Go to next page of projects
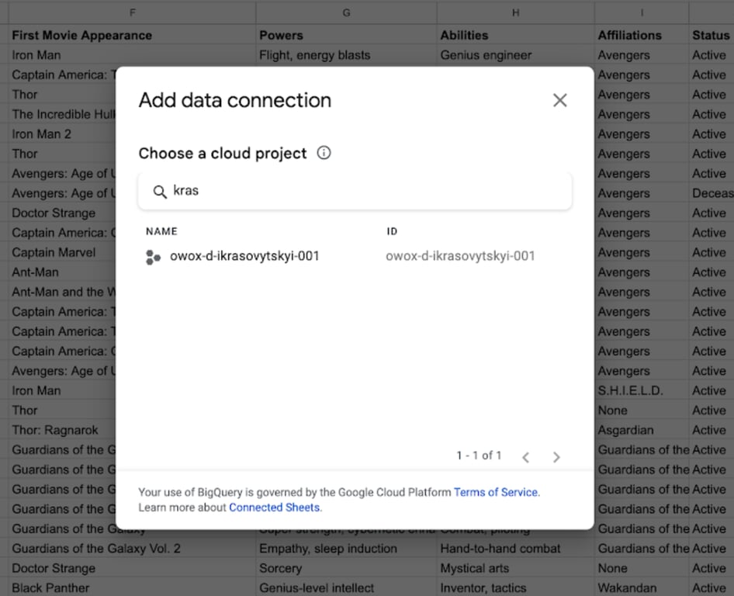This screenshot has height=596, width=734. pyautogui.click(x=556, y=456)
